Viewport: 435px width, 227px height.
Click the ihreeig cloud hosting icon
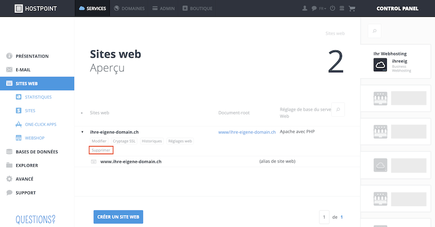(x=380, y=65)
